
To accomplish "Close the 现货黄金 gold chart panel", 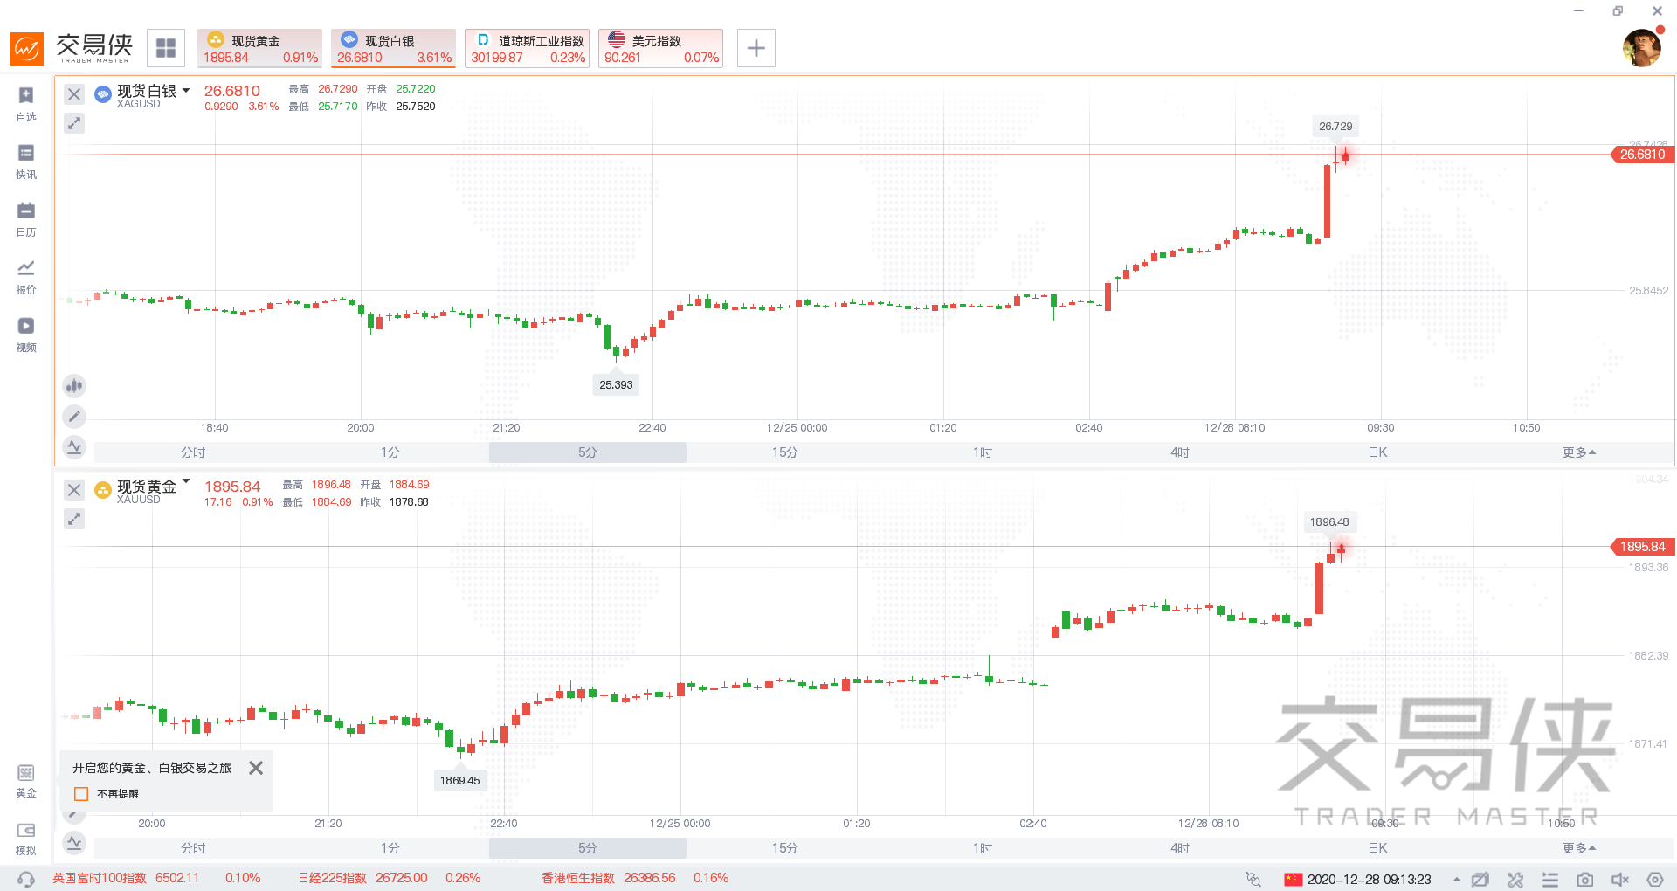I will tap(74, 490).
